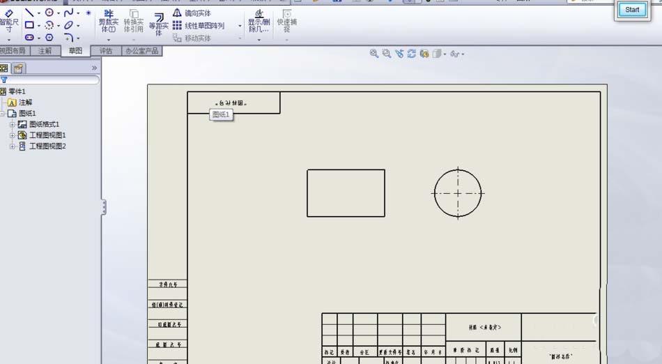Image resolution: width=662 pixels, height=364 pixels.
Task: Select the Ellipse sketch tool
Action: point(69,25)
